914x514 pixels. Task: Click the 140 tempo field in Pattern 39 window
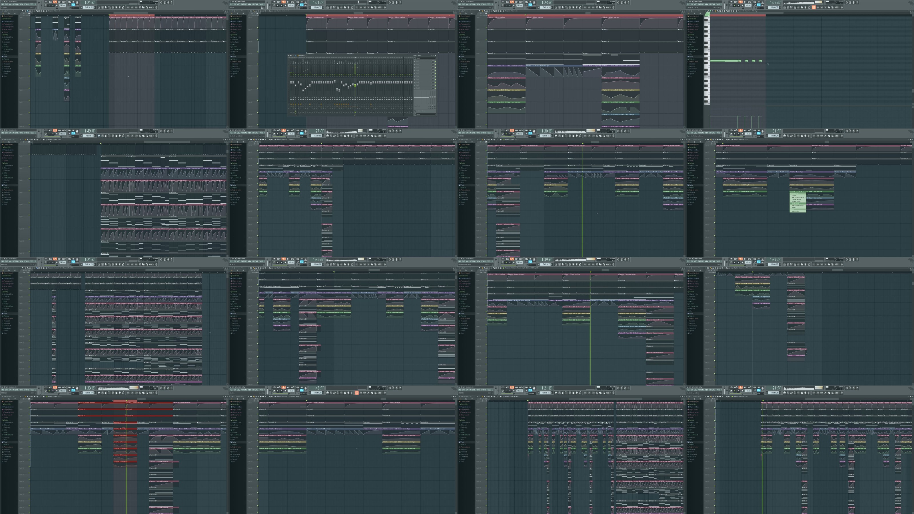pos(63,5)
